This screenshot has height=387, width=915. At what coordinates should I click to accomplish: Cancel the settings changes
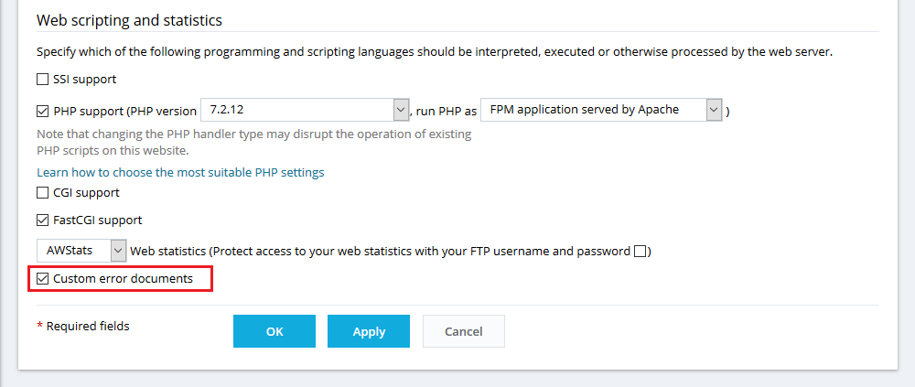coord(464,331)
